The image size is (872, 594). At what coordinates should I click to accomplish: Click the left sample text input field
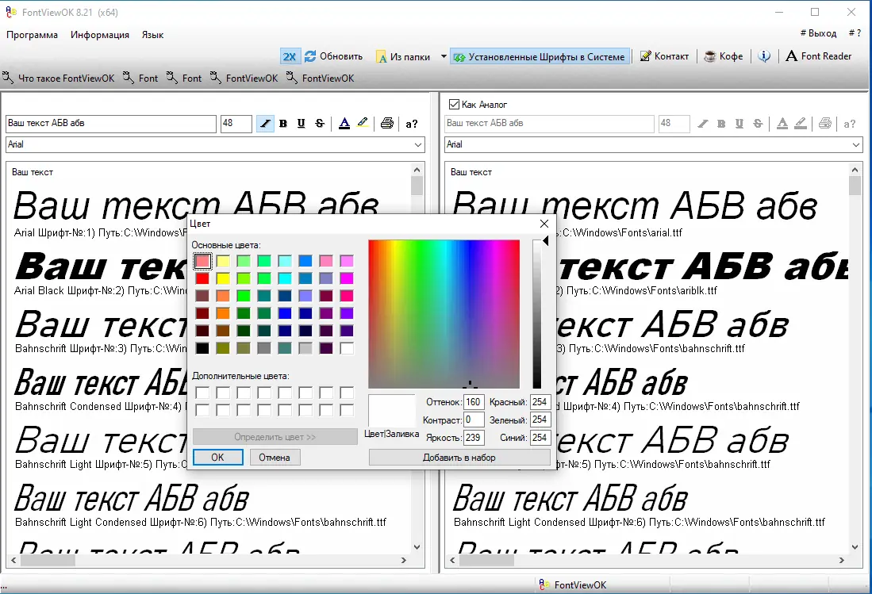coord(110,124)
